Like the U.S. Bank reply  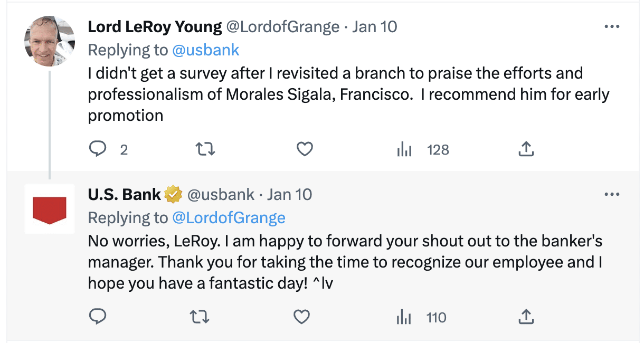[x=301, y=317]
